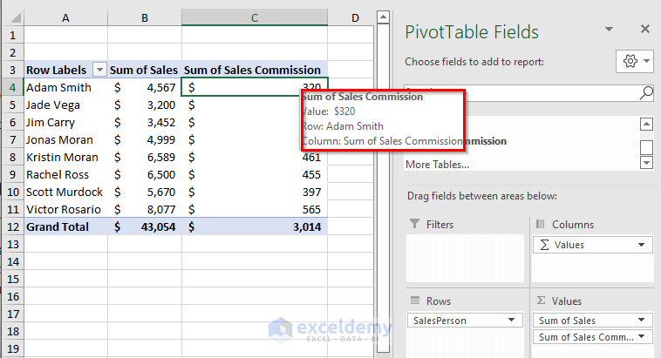Close the PivotTable Fields pane
Viewport: 661px width, 358px height.
(645, 30)
